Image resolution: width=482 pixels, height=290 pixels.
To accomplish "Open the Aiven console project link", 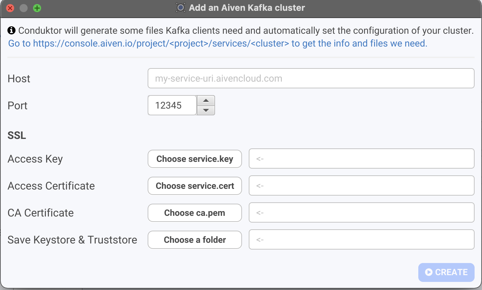I will tap(217, 43).
